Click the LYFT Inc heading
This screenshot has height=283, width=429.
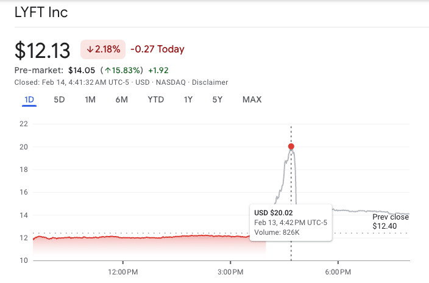pyautogui.click(x=41, y=12)
